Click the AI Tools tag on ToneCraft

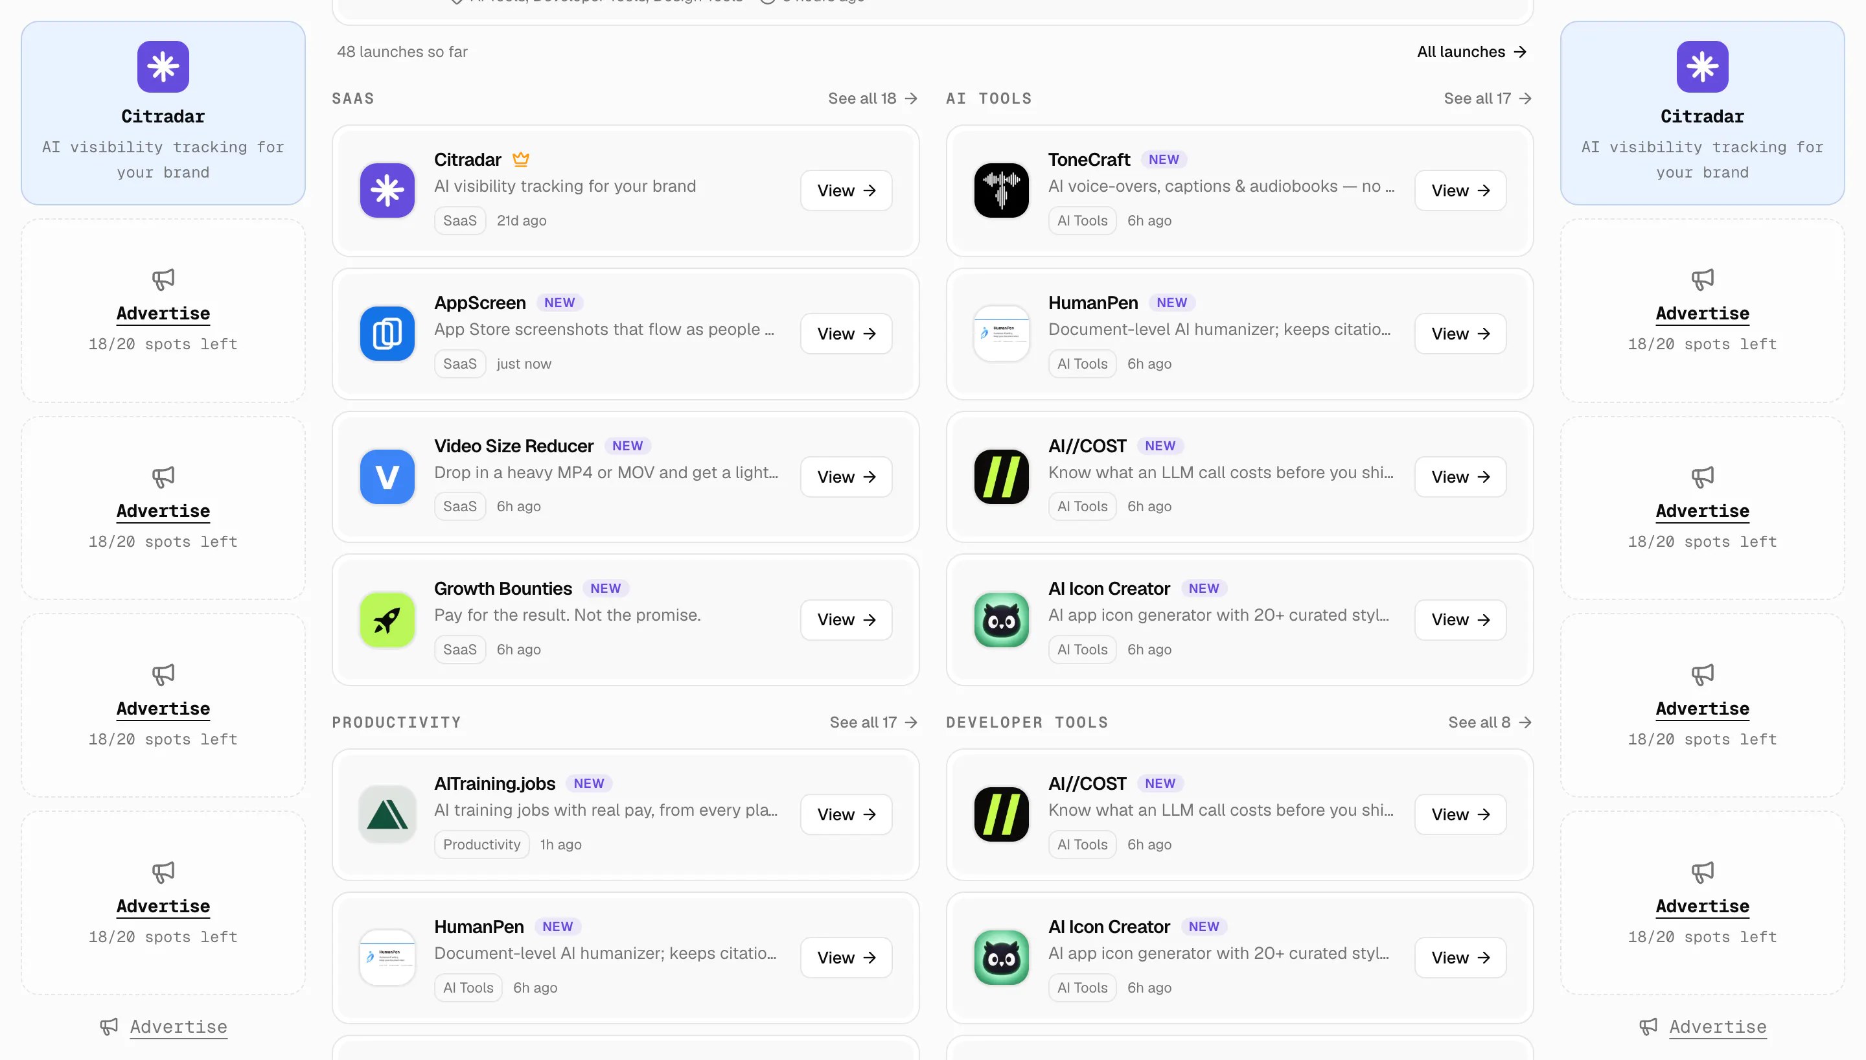coord(1082,220)
